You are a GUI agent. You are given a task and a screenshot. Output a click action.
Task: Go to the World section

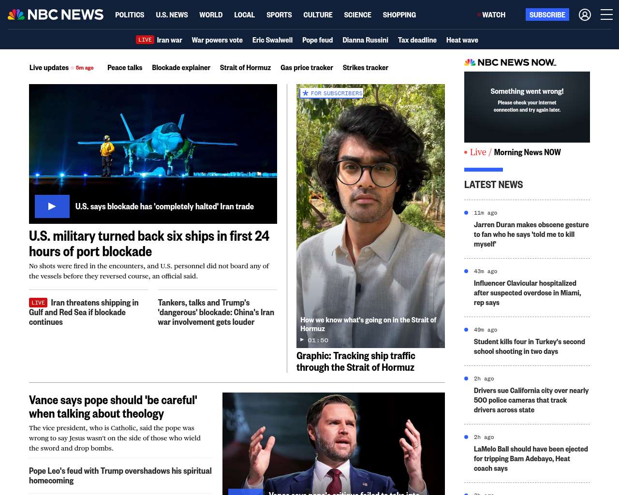pyautogui.click(x=211, y=15)
